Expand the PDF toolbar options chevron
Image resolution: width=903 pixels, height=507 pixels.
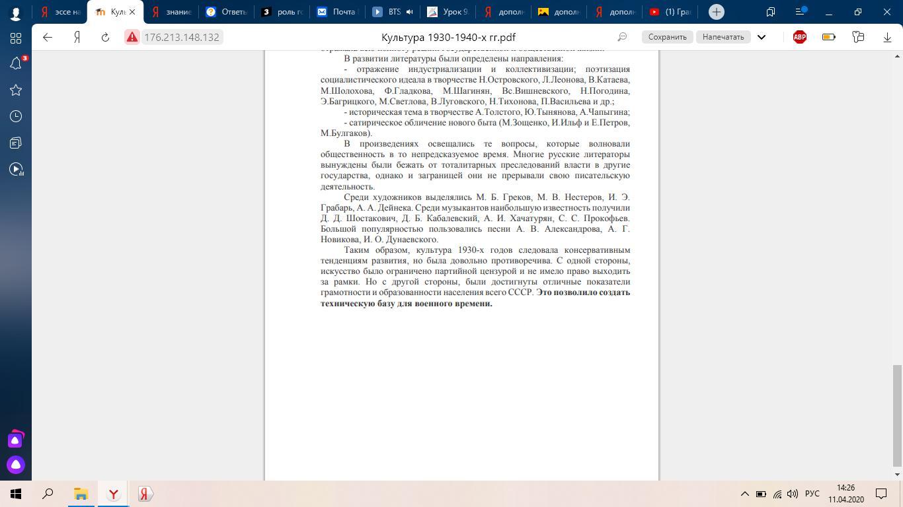point(762,37)
